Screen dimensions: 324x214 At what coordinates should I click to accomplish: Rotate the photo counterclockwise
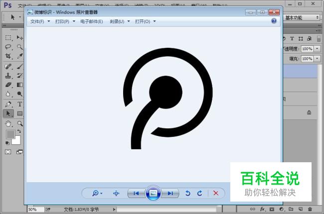187,194
